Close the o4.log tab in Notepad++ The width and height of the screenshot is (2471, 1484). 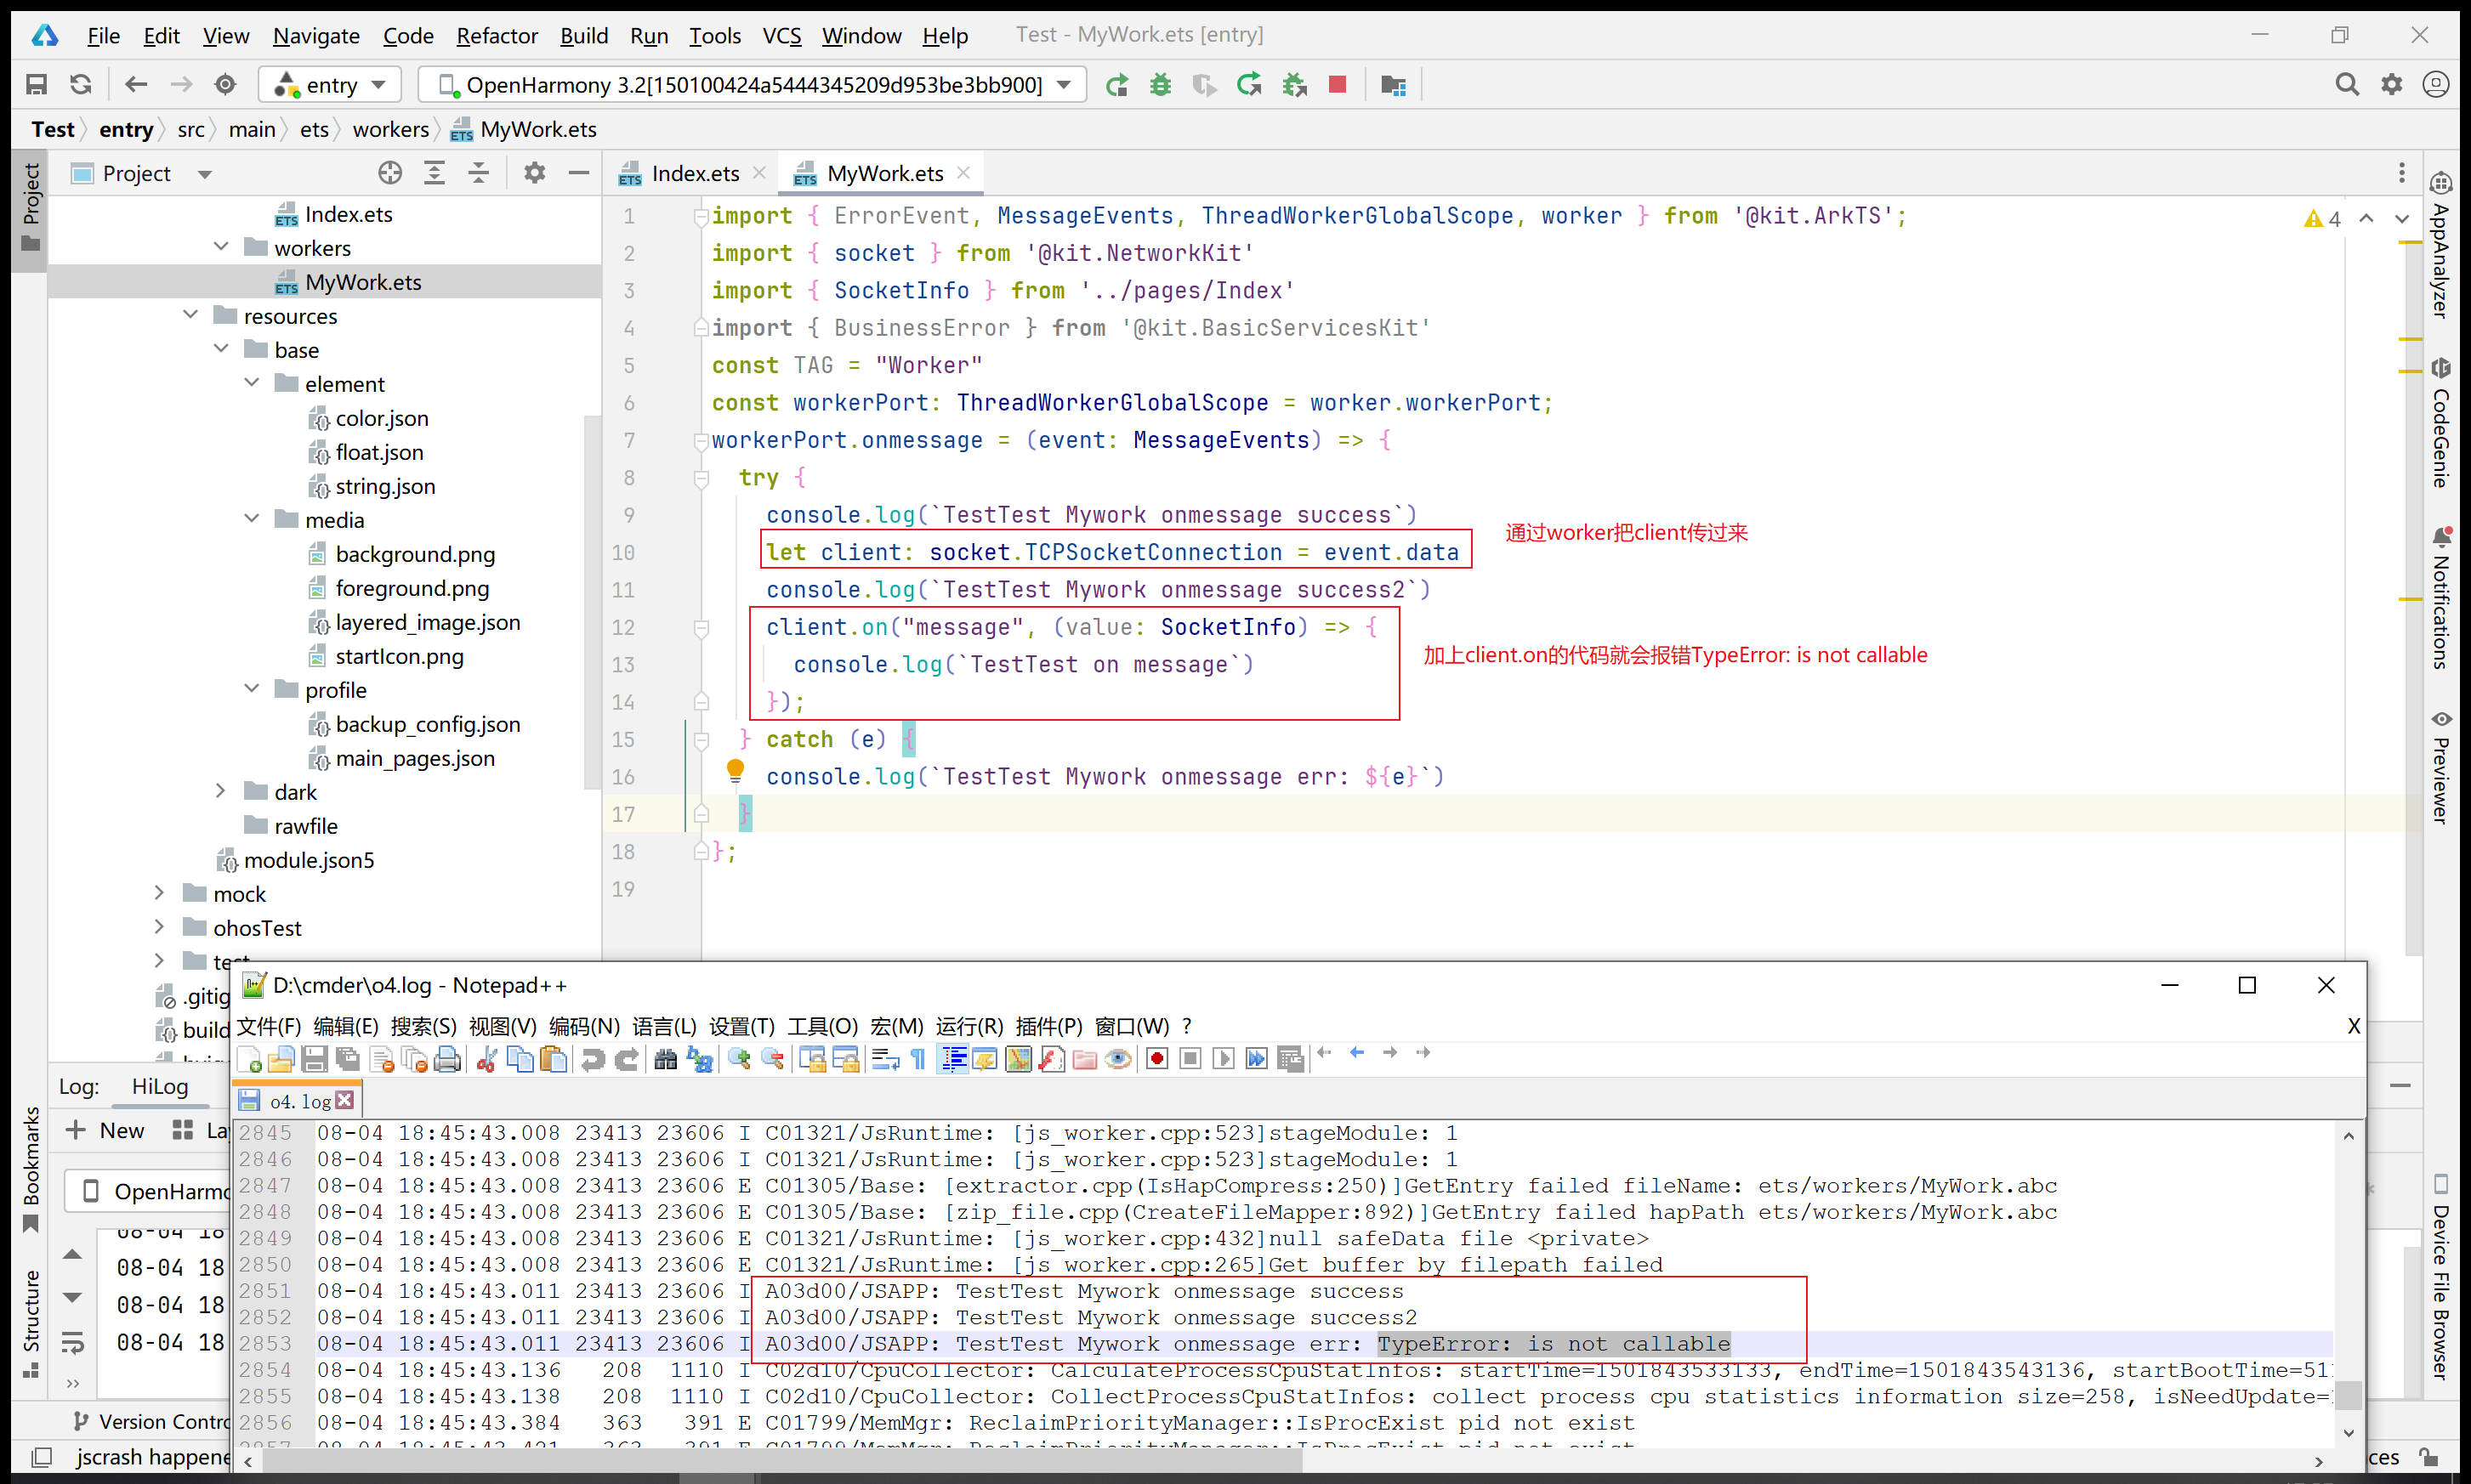[345, 1100]
